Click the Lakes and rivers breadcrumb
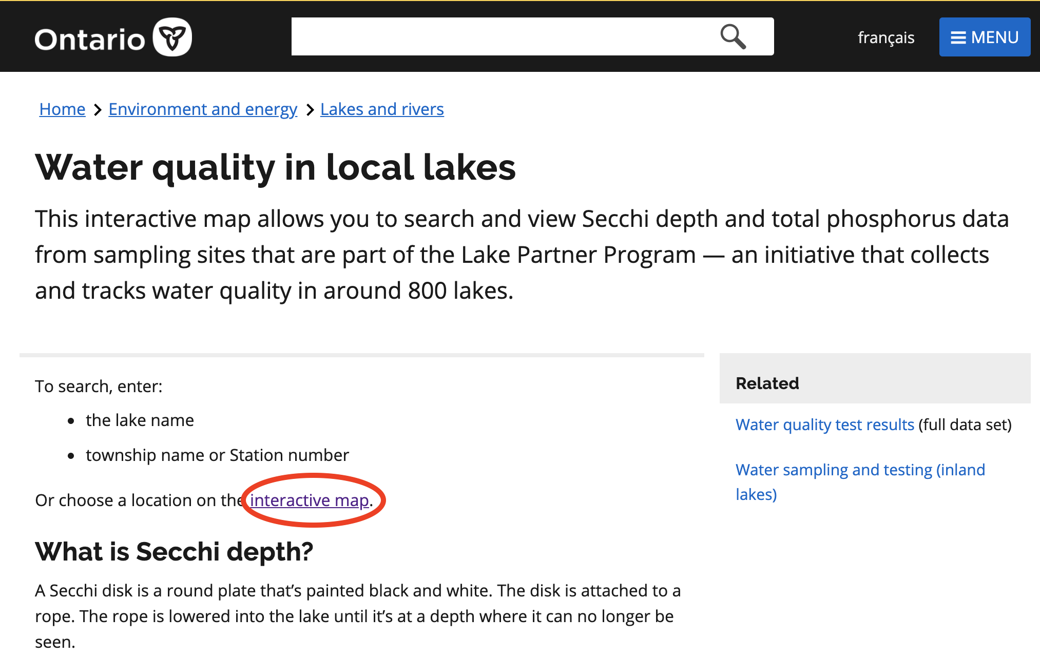 pyautogui.click(x=382, y=109)
